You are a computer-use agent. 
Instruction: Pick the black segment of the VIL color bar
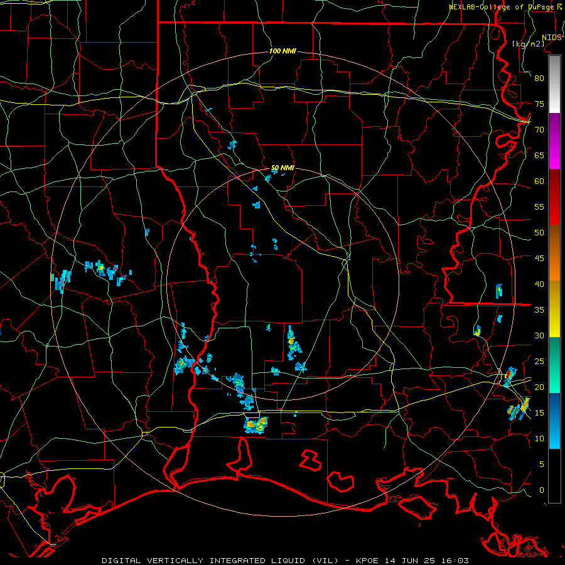(554, 476)
